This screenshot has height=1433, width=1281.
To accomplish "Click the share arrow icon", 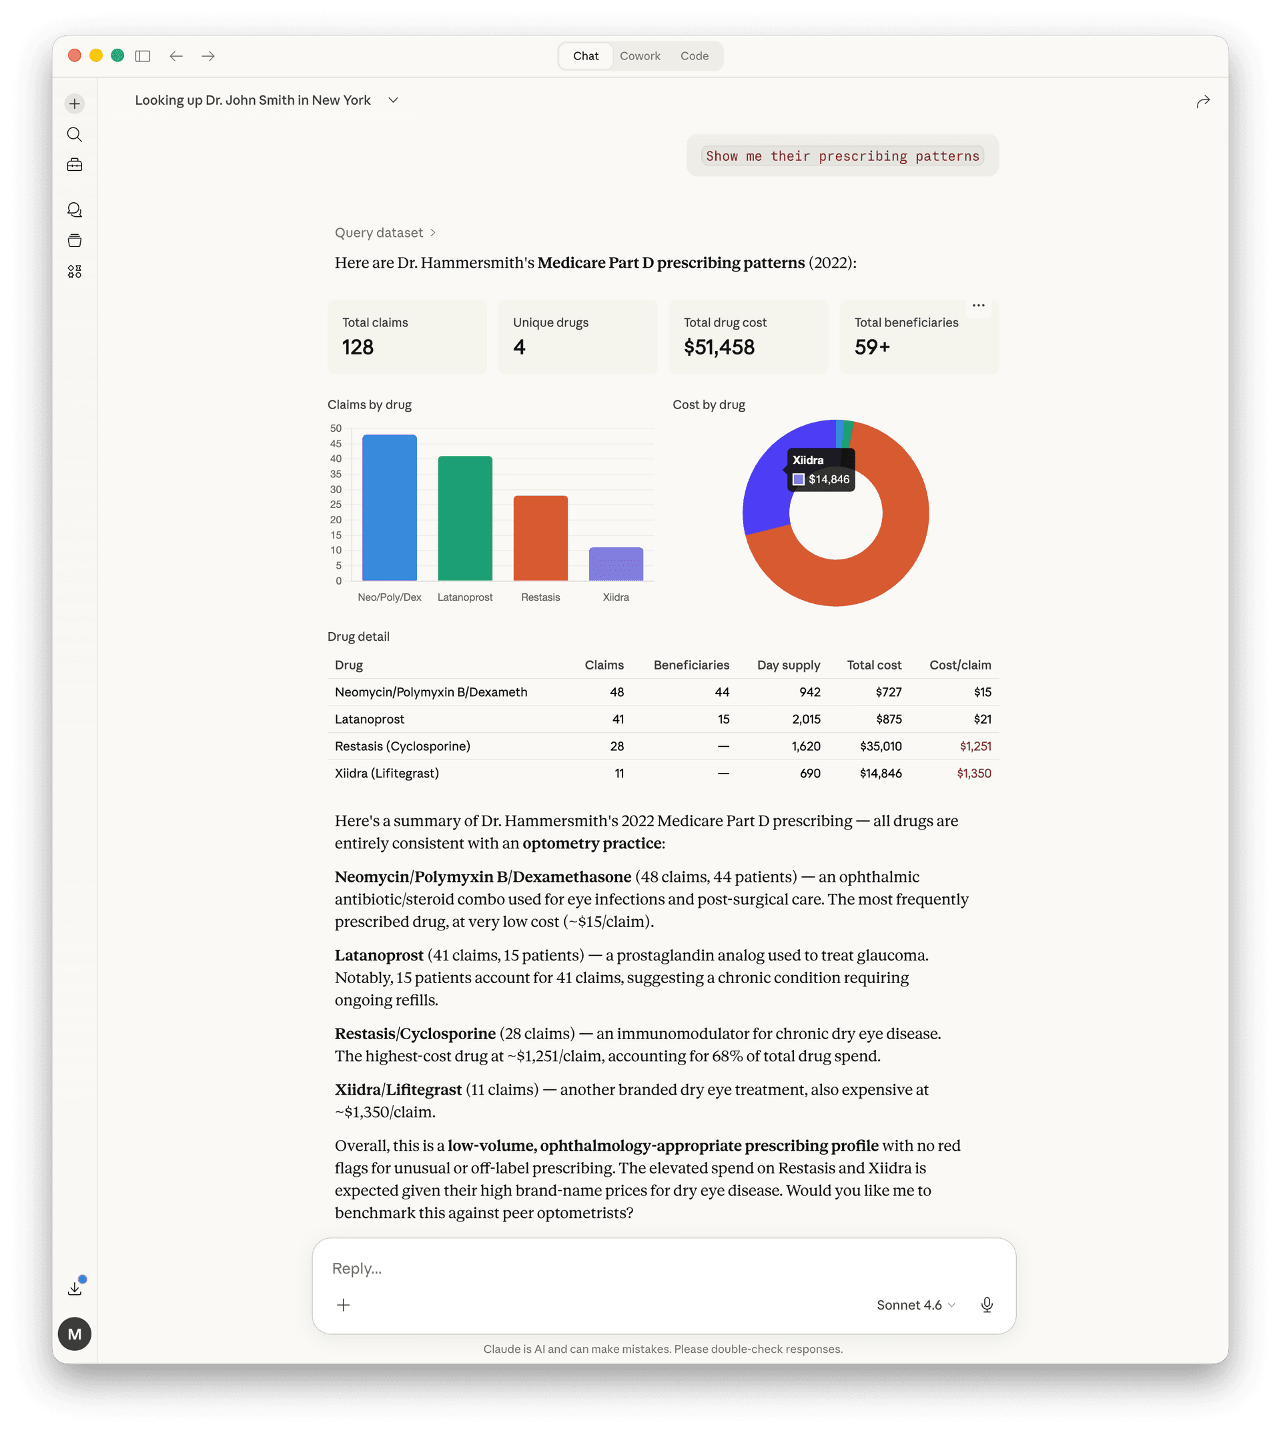I will tap(1203, 101).
